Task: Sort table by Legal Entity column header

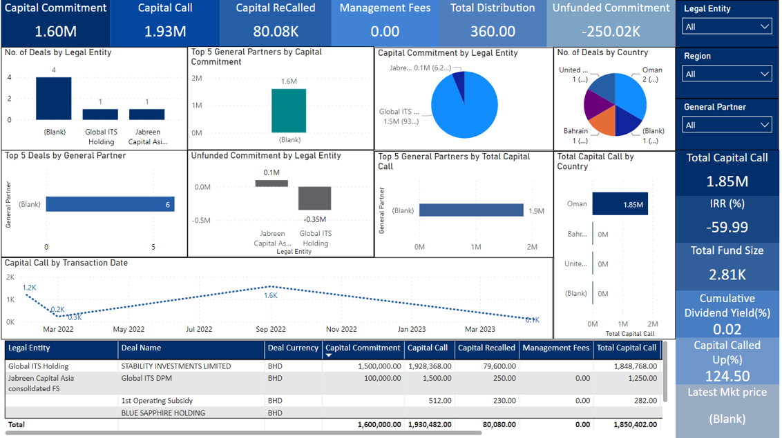Action: (x=29, y=348)
